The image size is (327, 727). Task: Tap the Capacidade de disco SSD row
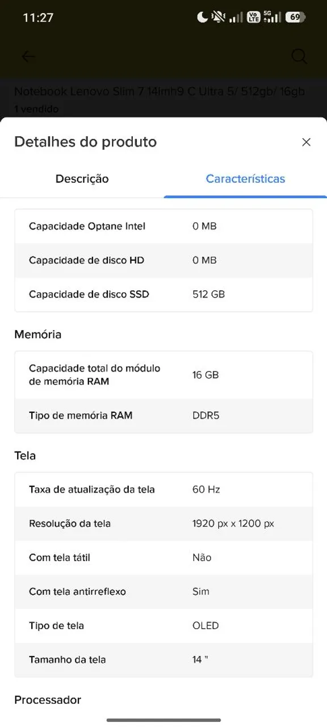(x=163, y=294)
